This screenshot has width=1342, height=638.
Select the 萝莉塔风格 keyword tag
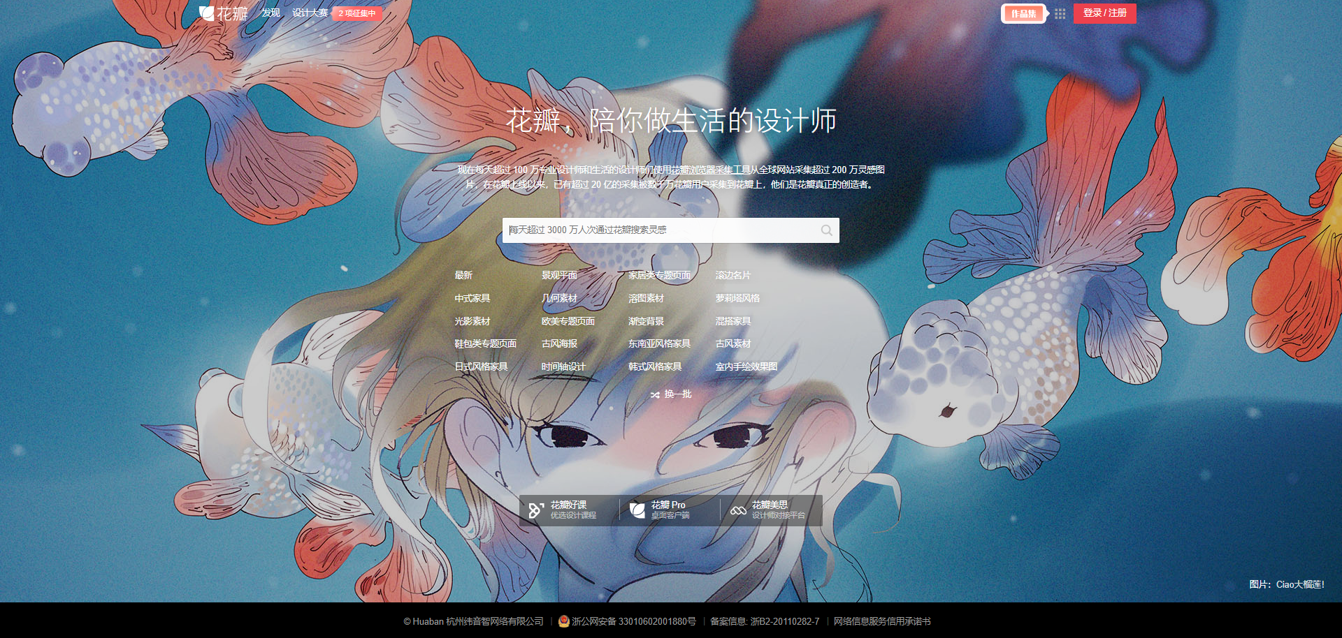tap(737, 299)
